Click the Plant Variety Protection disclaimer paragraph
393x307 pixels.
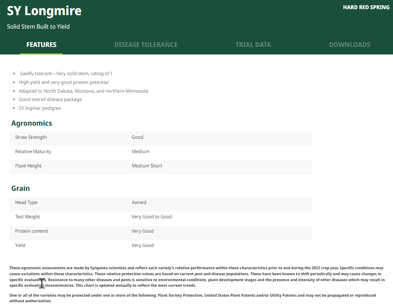tap(193, 298)
